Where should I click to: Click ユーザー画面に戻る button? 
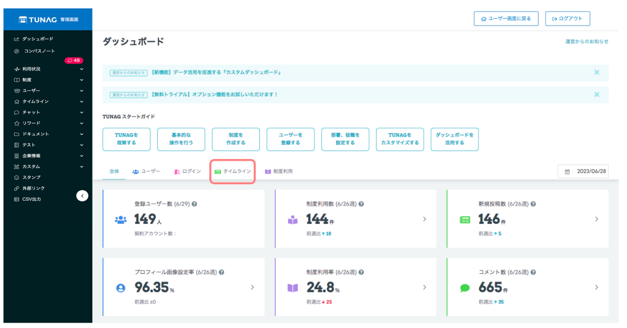(506, 19)
